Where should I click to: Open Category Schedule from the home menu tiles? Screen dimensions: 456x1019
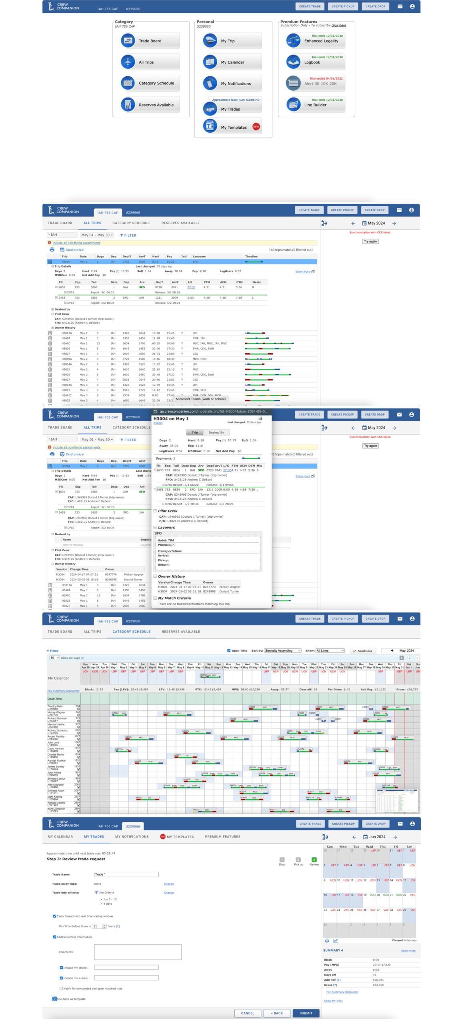pyautogui.click(x=150, y=83)
